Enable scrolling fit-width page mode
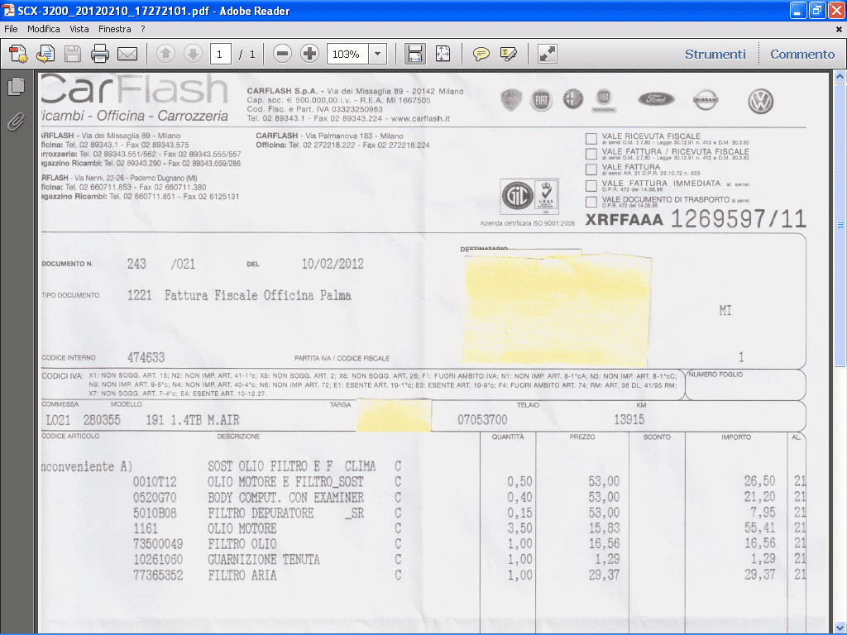 pyautogui.click(x=414, y=55)
